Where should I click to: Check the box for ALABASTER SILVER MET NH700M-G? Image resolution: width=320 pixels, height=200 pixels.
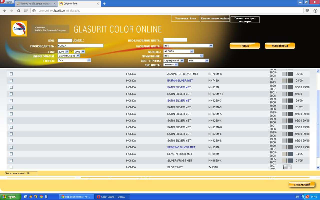pyautogui.click(x=11, y=74)
